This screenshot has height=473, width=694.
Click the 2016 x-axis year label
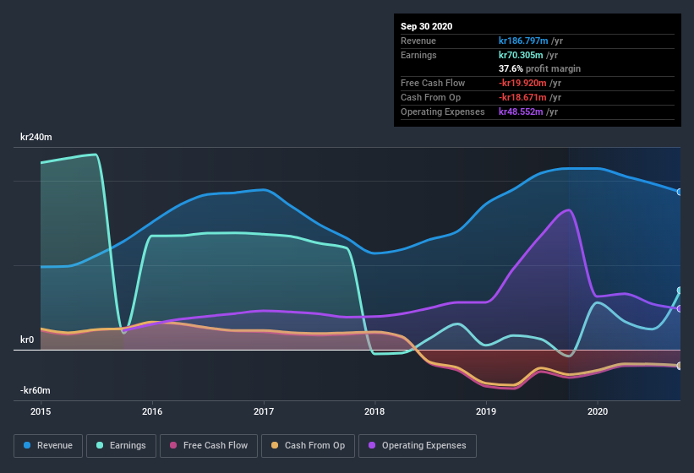click(152, 411)
